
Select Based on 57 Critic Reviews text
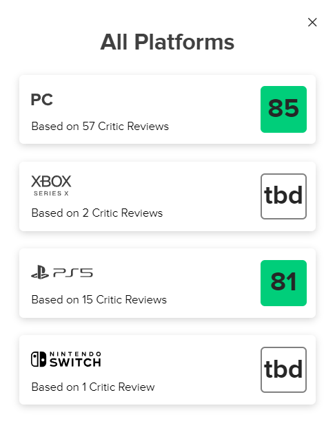(x=100, y=127)
